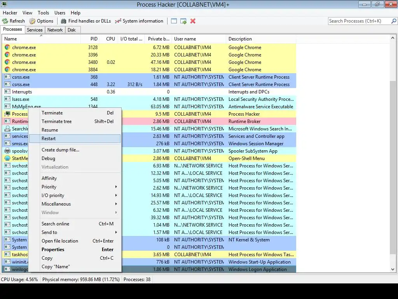
Task: Click the wininit process icon
Action: pos(7,262)
